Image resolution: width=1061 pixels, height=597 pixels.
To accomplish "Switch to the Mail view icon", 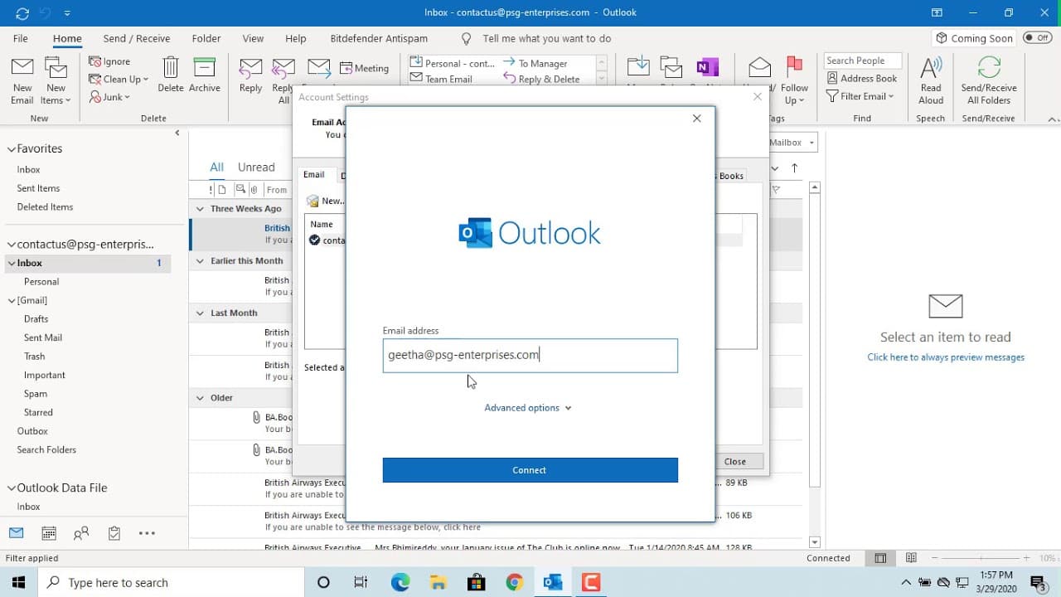I will coord(17,533).
